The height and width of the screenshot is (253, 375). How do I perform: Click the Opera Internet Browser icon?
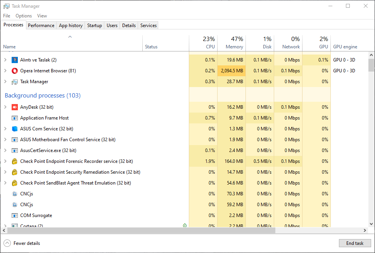15,71
